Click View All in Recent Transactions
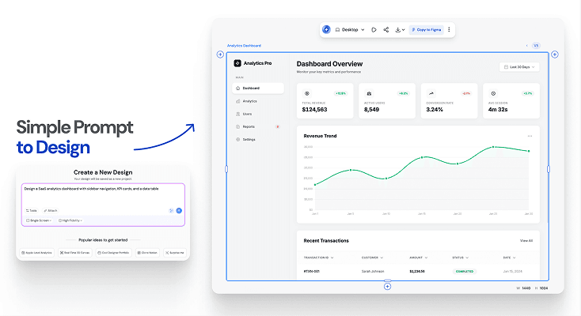The height and width of the screenshot is (316, 581). (526, 241)
